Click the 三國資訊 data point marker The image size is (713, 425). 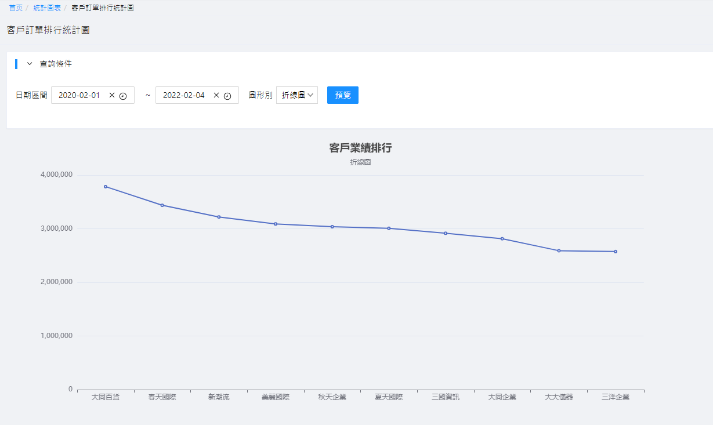coord(446,233)
